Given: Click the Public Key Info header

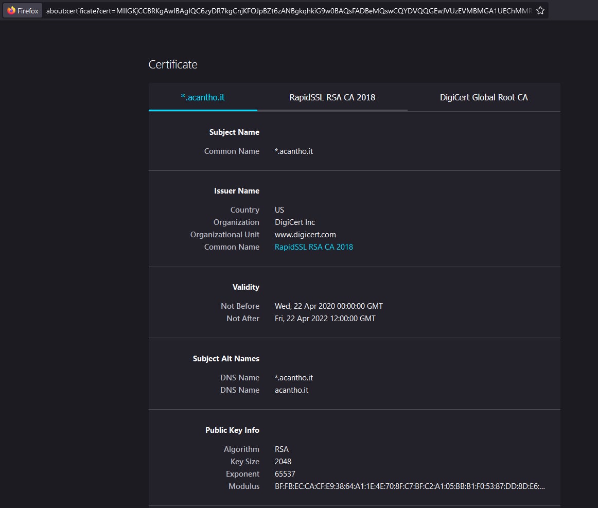Looking at the screenshot, I should [x=232, y=430].
